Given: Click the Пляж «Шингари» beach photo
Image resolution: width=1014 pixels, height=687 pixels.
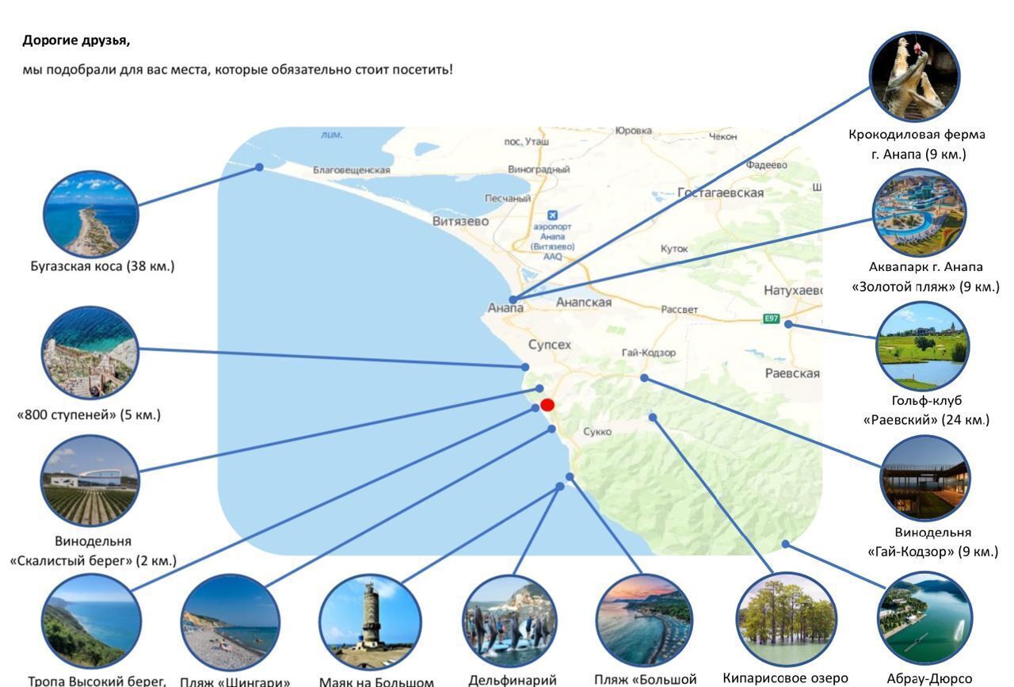Looking at the screenshot, I should pyautogui.click(x=231, y=623).
